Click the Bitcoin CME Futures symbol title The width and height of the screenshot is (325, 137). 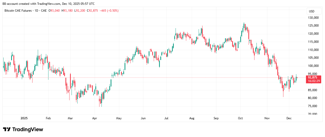click(x=18, y=11)
